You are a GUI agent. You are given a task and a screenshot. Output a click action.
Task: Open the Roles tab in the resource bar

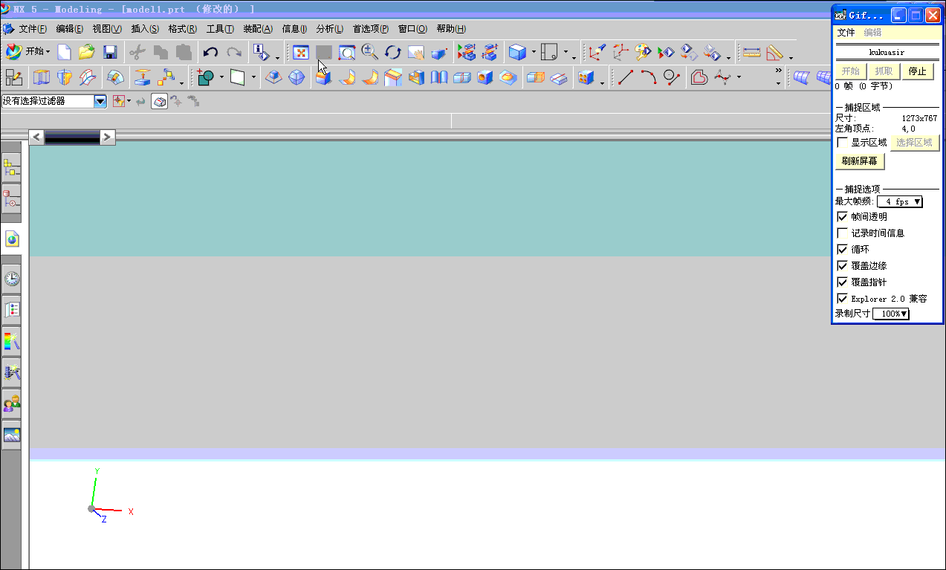pos(11,404)
